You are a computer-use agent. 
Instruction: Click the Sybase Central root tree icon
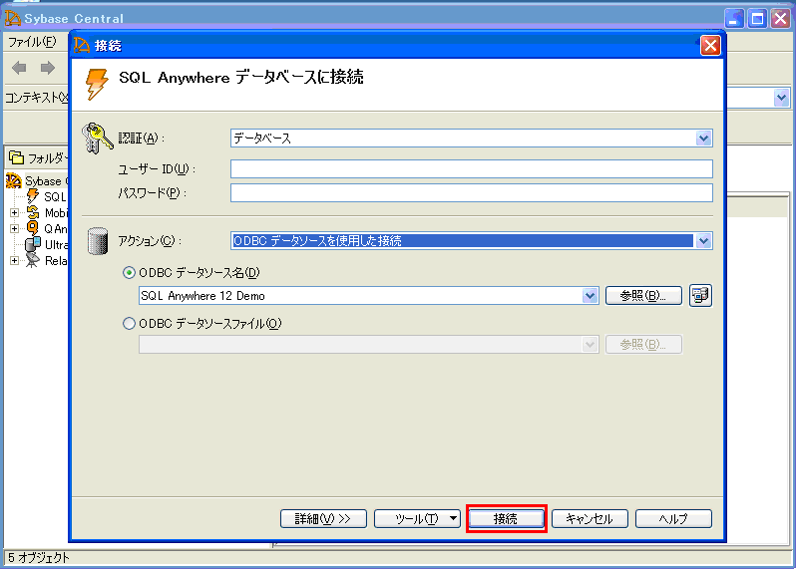[13, 180]
